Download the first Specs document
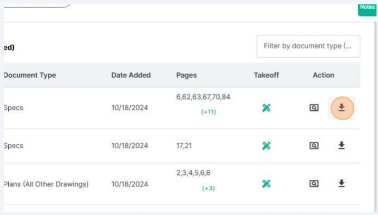378x215 pixels. pyautogui.click(x=341, y=107)
